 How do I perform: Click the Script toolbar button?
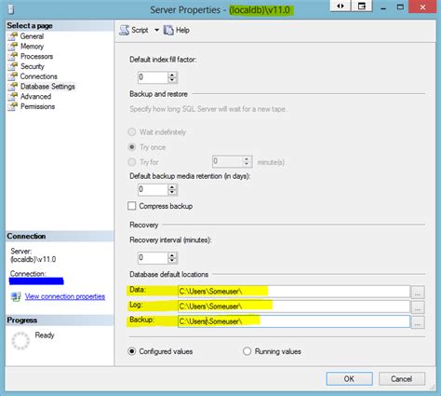(134, 30)
